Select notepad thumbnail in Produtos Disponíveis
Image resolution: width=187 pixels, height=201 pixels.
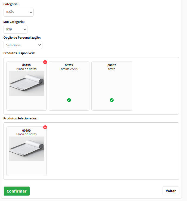pos(27,84)
